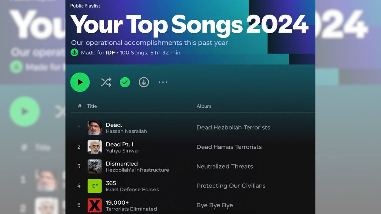Sort by the Title column header

[92, 106]
